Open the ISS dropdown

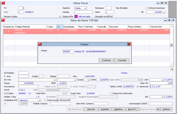pyautogui.click(x=157, y=97)
